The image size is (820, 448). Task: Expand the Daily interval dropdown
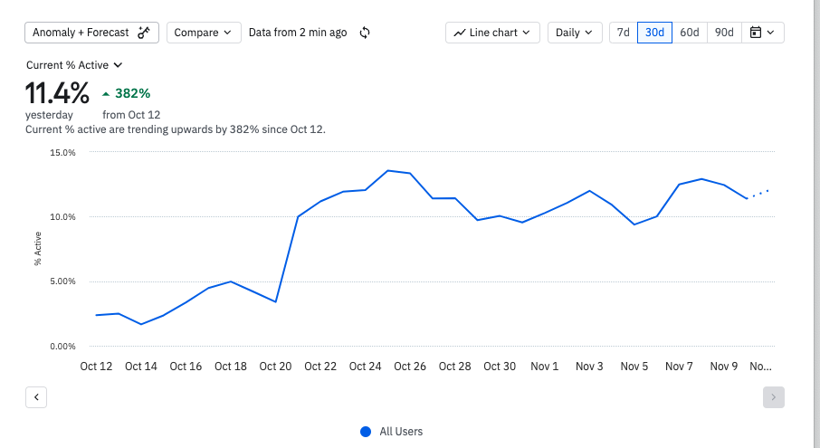575,33
